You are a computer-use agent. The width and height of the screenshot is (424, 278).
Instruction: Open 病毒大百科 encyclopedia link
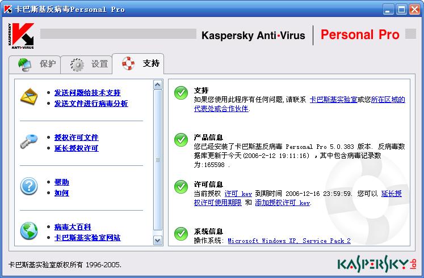73,227
